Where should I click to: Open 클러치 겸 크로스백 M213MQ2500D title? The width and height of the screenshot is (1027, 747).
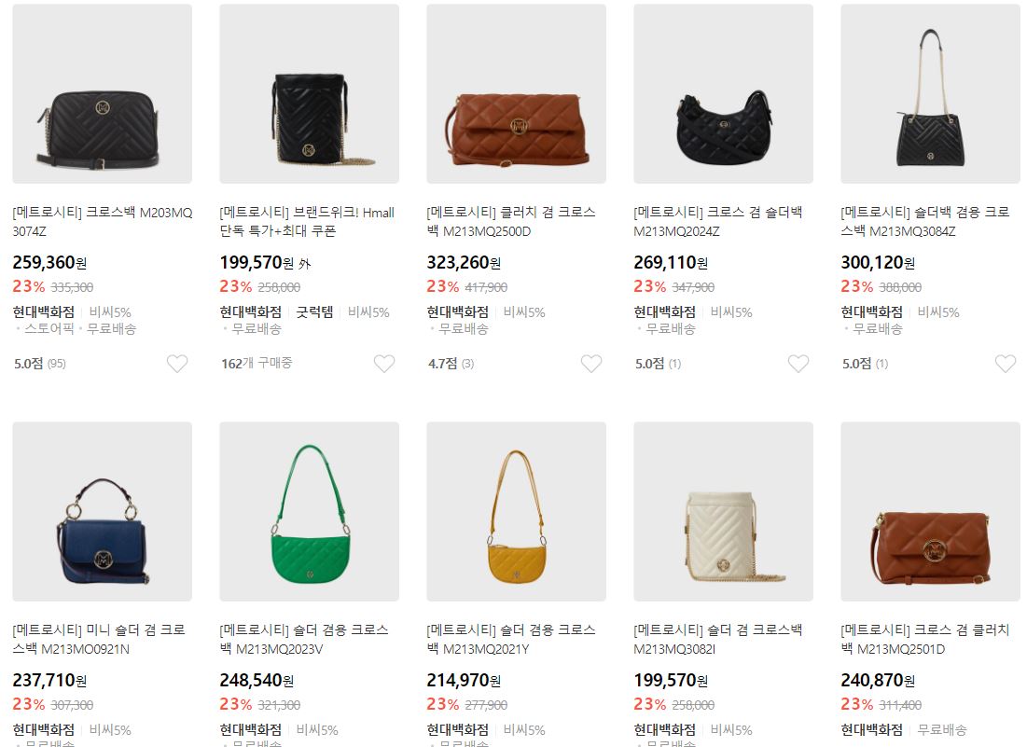tap(511, 222)
